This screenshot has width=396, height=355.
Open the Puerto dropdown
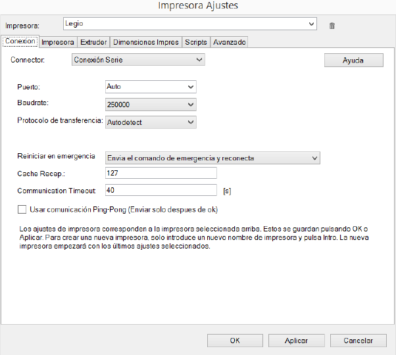pos(190,87)
